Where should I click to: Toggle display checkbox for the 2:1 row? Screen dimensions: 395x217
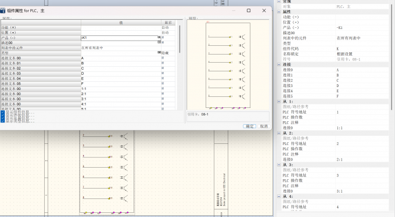(163, 93)
